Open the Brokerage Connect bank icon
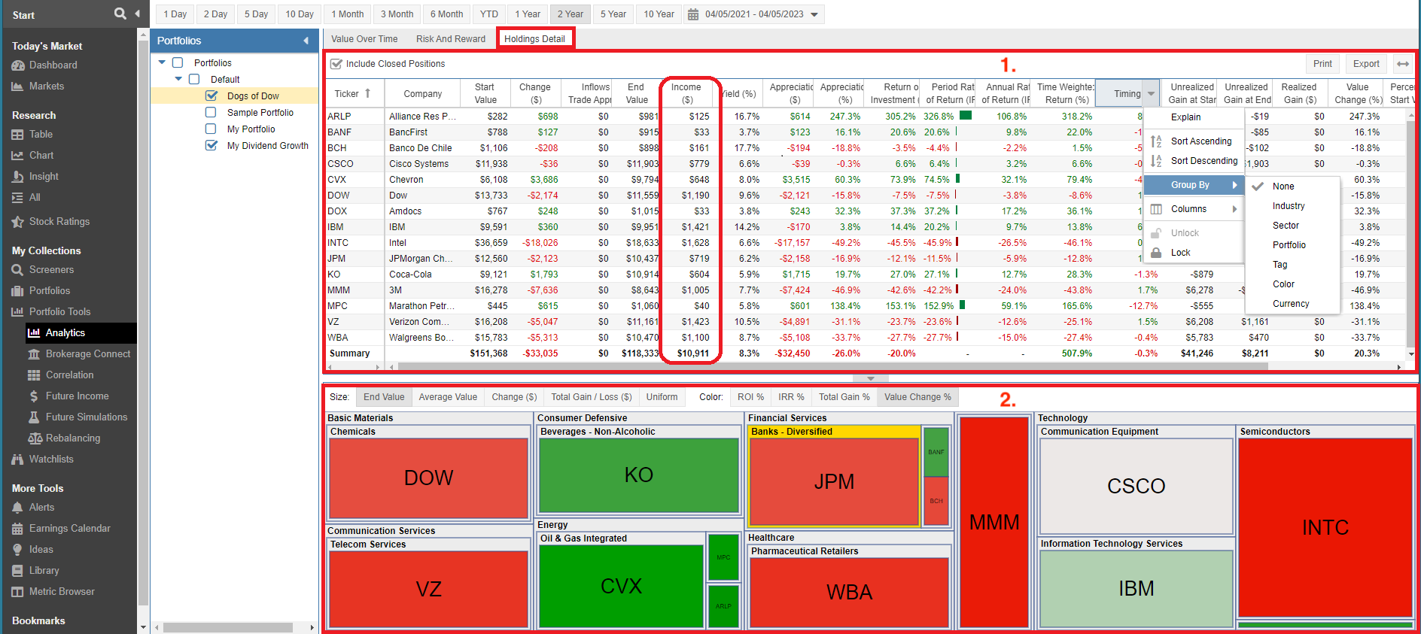 point(34,354)
